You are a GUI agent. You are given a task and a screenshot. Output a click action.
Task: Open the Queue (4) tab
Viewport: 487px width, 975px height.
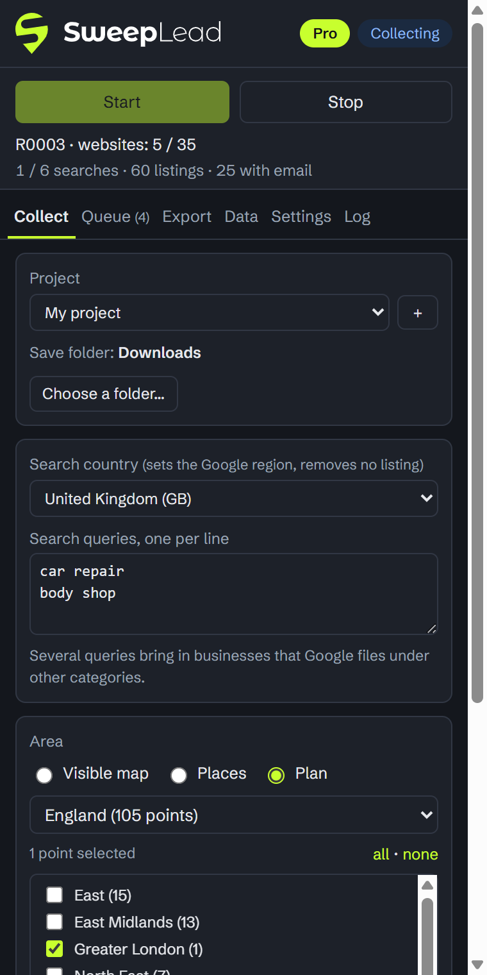pos(115,217)
